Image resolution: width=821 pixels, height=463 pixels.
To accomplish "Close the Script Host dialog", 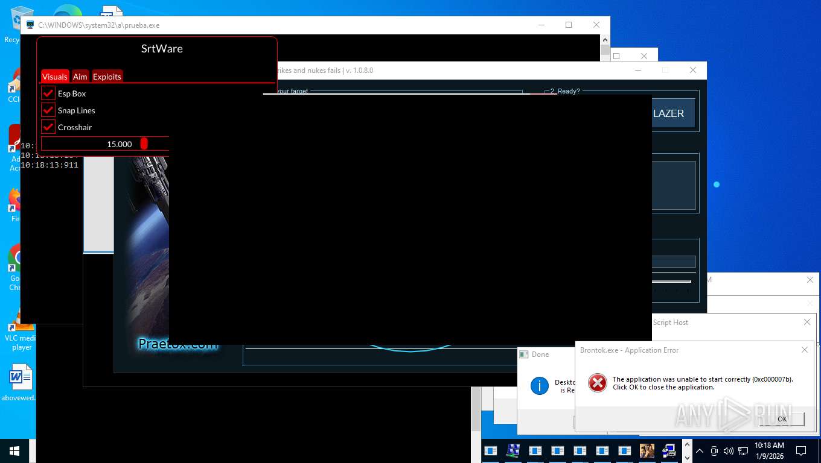I will [x=807, y=322].
